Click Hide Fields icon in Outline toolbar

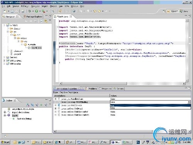click(32, 105)
